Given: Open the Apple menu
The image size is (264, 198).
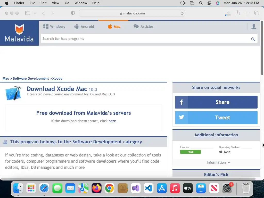Looking at the screenshot, I should 7,3.
